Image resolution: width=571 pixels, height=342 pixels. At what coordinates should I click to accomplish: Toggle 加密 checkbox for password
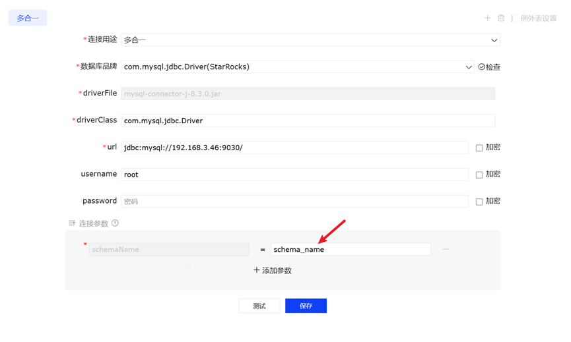click(479, 202)
